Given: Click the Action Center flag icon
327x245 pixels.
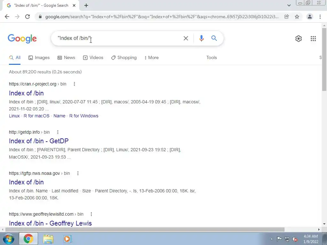Looking at the screenshot, I should click(x=279, y=239).
